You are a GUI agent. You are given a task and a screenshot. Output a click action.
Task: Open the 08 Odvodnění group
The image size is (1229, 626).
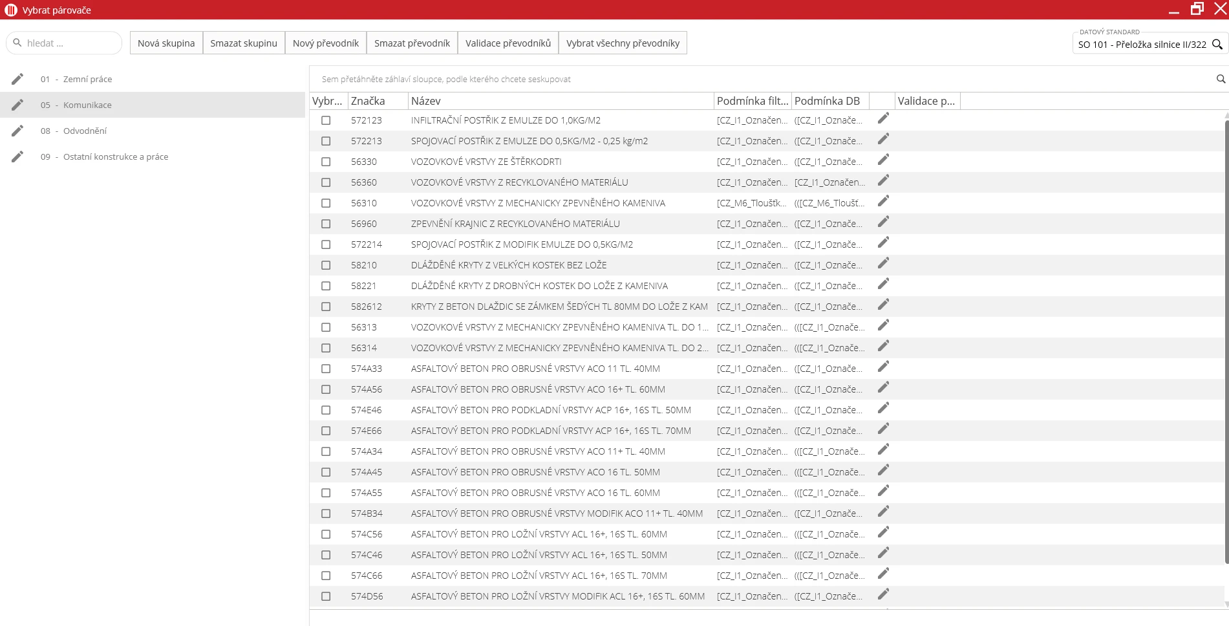pos(85,131)
